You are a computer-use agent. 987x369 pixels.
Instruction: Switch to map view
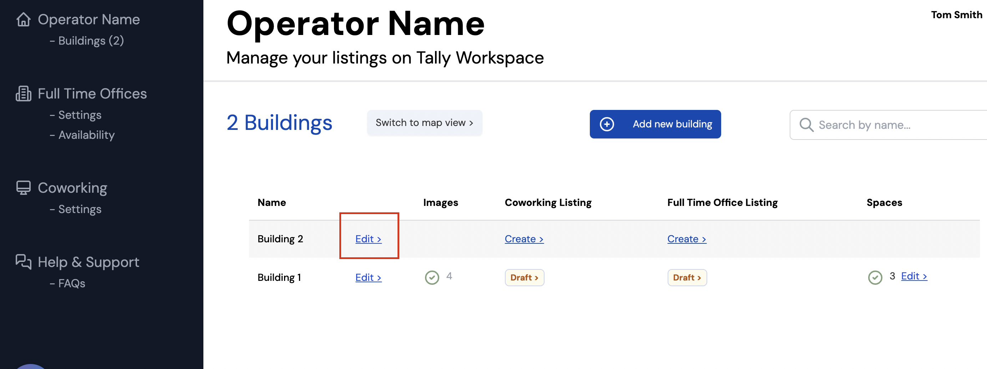click(x=425, y=123)
